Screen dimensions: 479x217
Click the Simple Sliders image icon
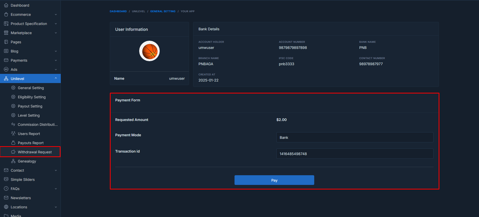6,180
